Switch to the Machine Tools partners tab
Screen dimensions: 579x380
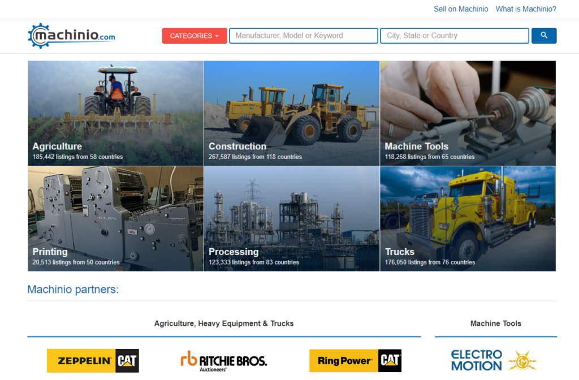tap(496, 323)
